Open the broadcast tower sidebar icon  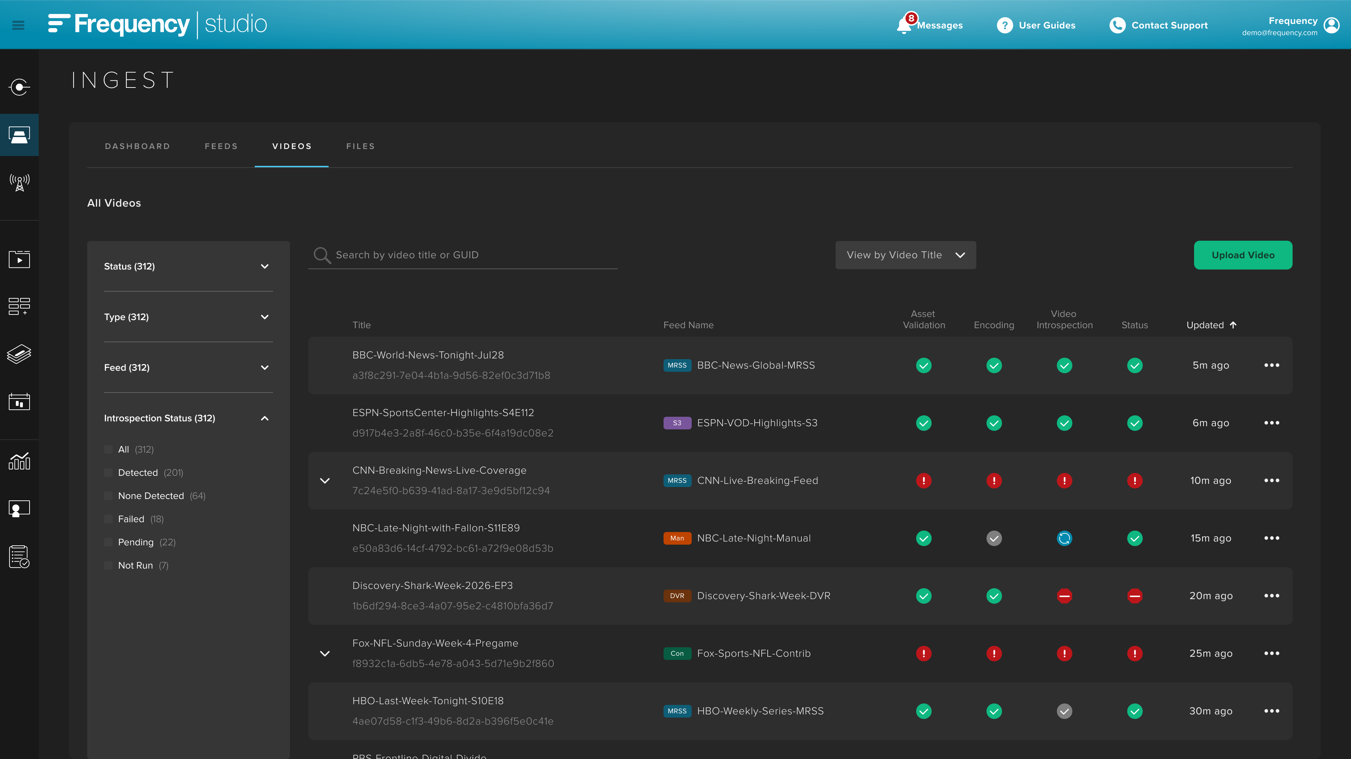(x=19, y=183)
